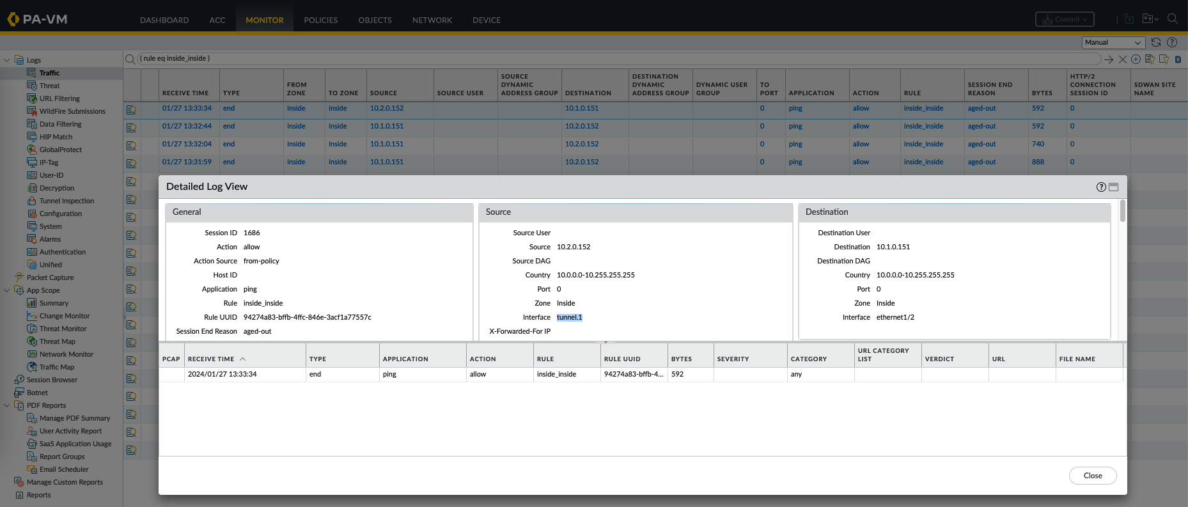Open help for Detailed Log View dialog

tap(1100, 187)
